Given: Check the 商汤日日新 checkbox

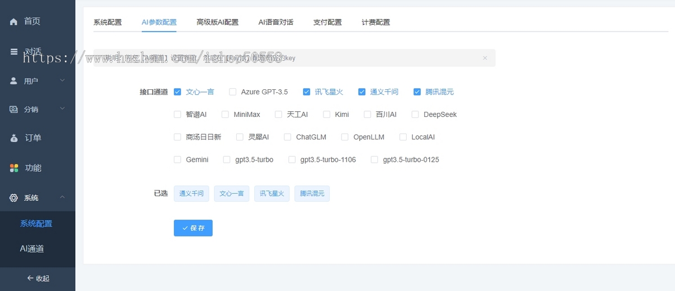Looking at the screenshot, I should click(x=177, y=137).
